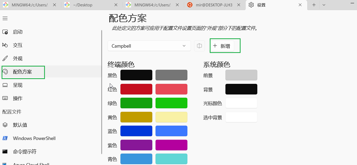Open the 操作 actions settings page
This screenshot has width=357, height=165.
tap(18, 98)
